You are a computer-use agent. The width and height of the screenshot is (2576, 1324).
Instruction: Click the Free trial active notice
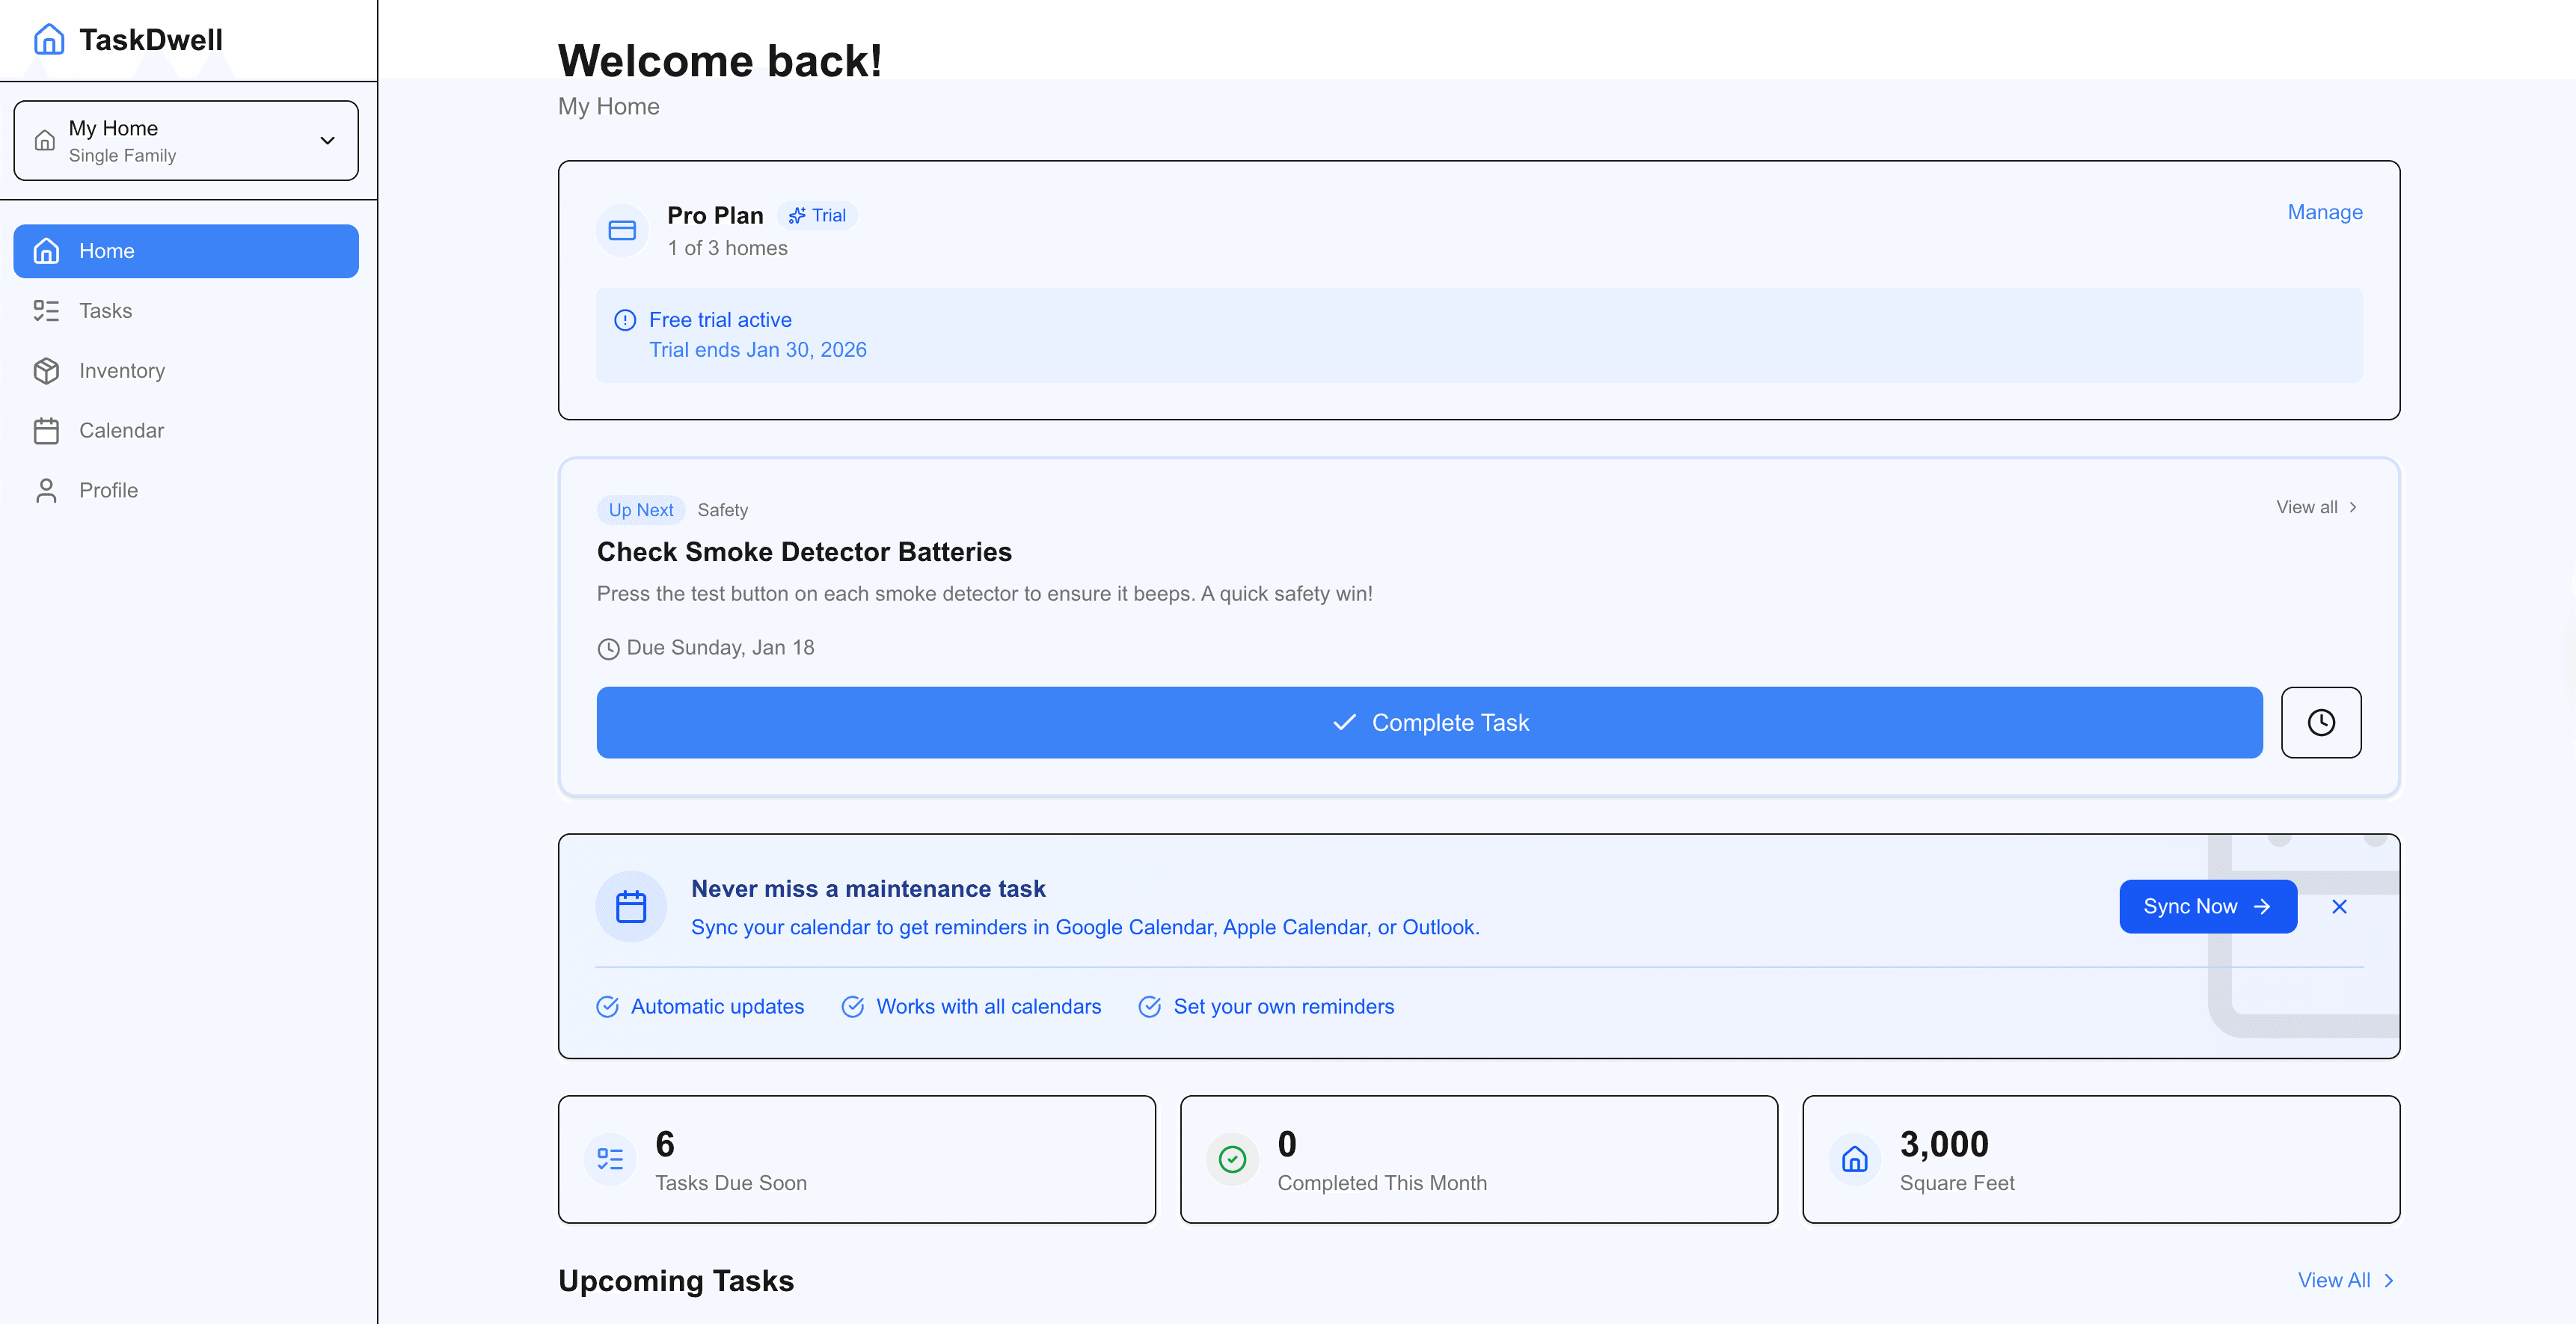pyautogui.click(x=719, y=319)
